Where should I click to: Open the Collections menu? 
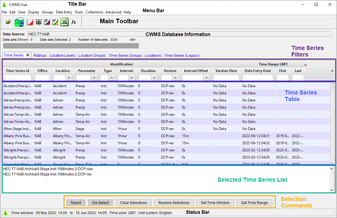(94, 12)
